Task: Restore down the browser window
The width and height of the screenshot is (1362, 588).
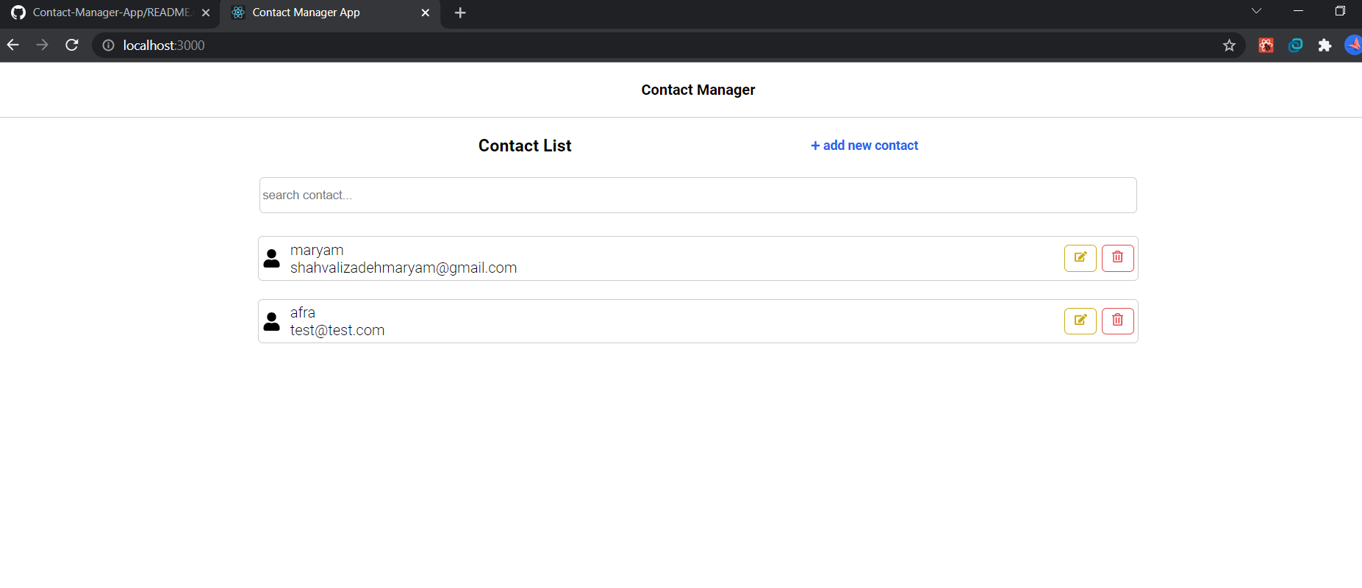Action: [1340, 11]
